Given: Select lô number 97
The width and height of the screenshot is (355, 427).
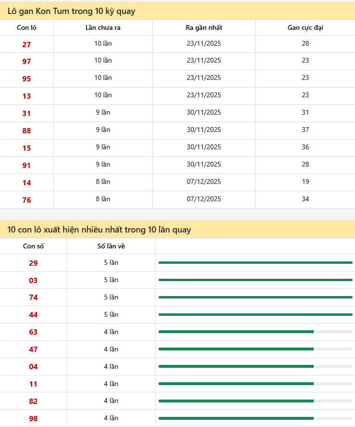Looking at the screenshot, I should click(26, 62).
